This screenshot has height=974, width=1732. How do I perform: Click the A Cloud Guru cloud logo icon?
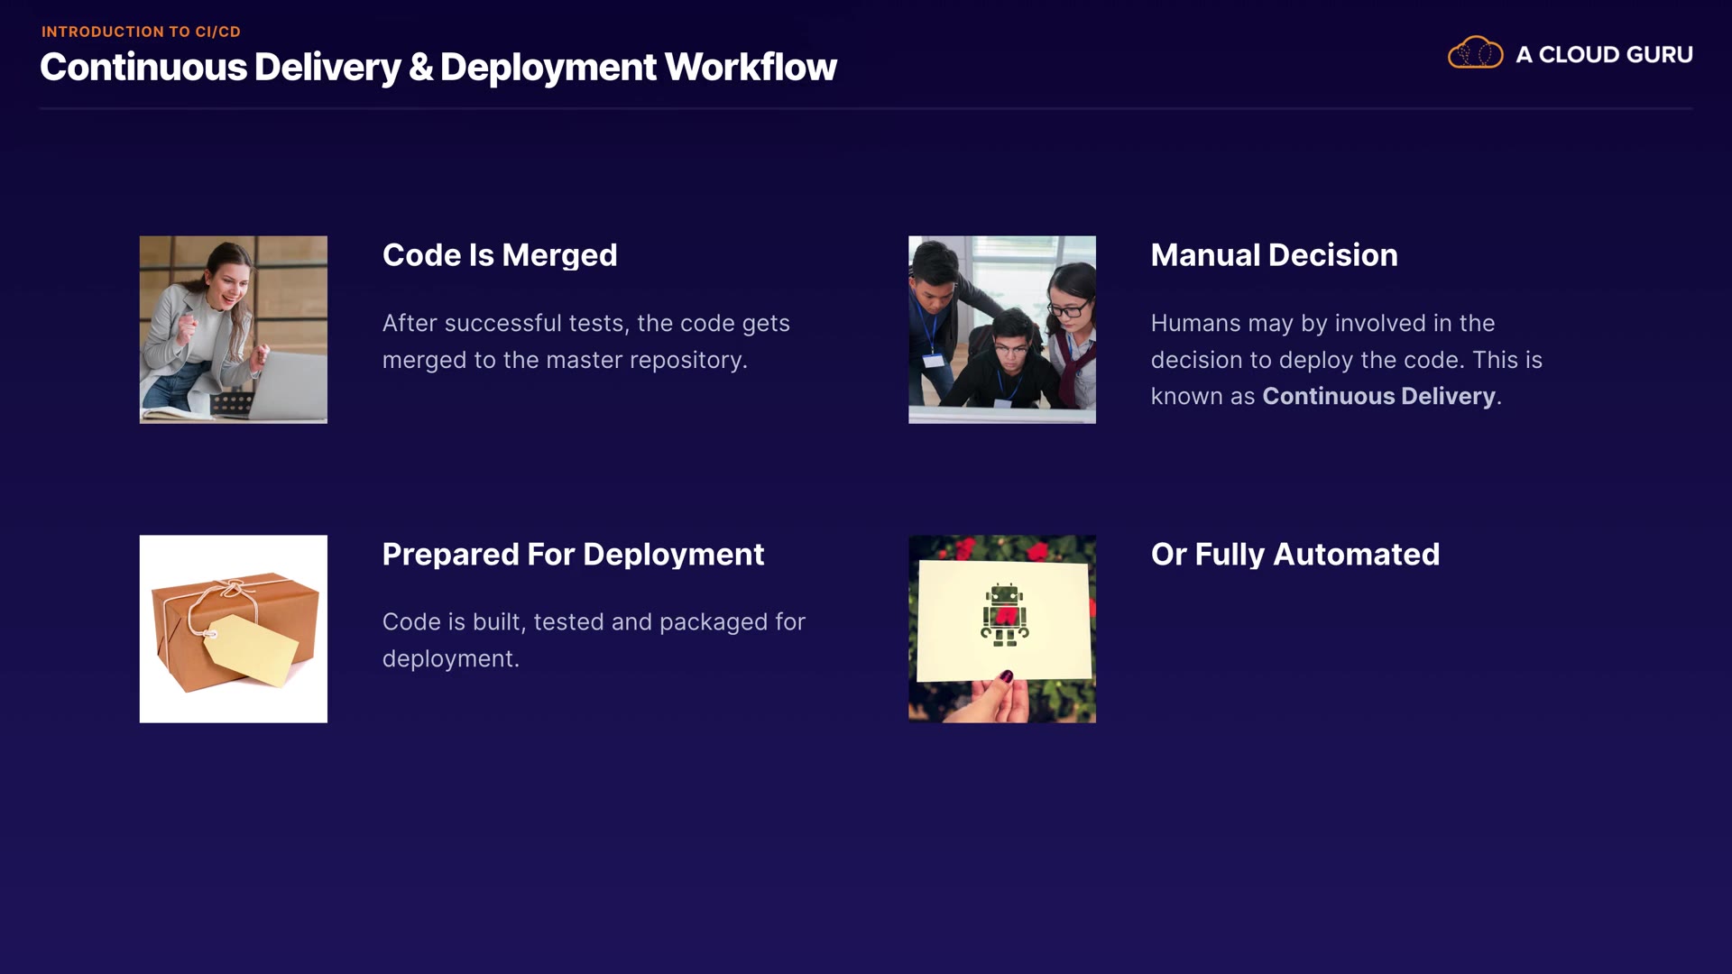click(x=1475, y=53)
